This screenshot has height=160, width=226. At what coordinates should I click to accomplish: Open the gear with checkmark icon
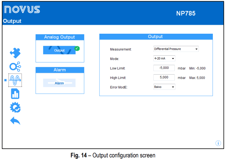pyautogui.click(x=15, y=107)
